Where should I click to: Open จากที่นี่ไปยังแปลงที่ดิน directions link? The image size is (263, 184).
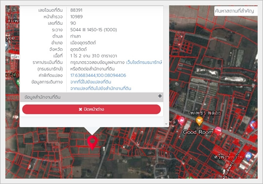point(91,82)
